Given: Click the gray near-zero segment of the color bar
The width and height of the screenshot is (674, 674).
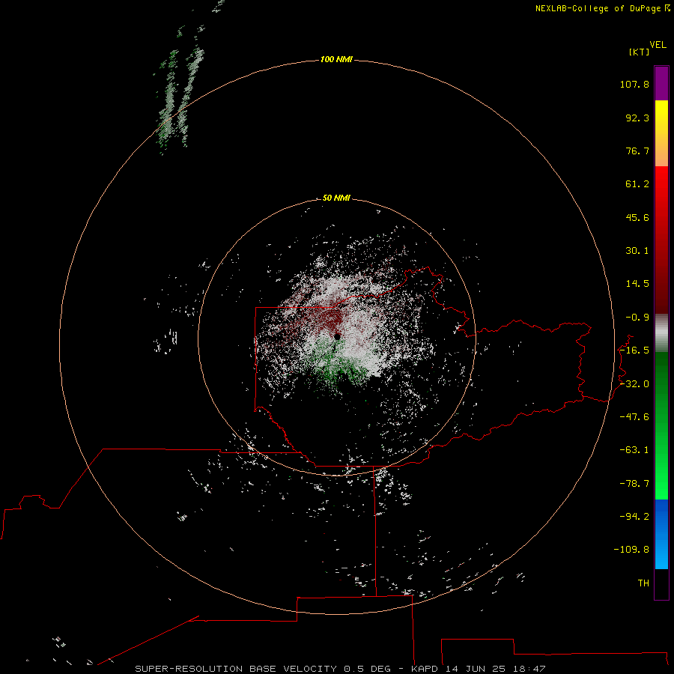Looking at the screenshot, I should [x=661, y=333].
